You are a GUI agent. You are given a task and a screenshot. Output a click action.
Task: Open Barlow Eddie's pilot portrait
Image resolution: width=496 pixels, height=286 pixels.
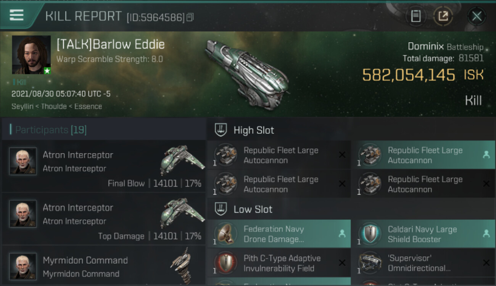point(31,55)
